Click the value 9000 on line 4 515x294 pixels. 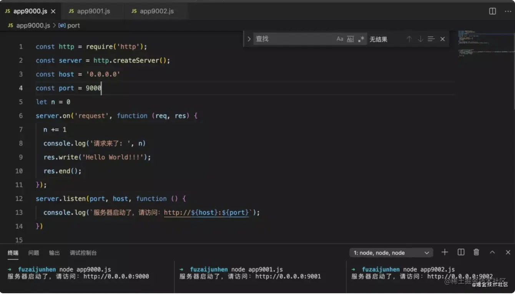point(93,88)
